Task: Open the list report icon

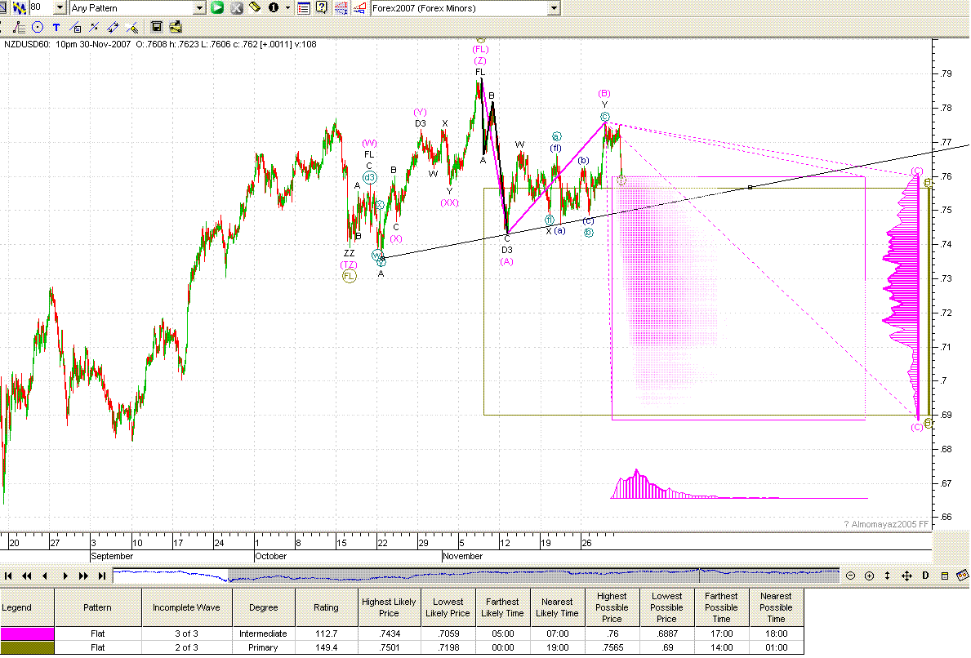Action: click(304, 8)
